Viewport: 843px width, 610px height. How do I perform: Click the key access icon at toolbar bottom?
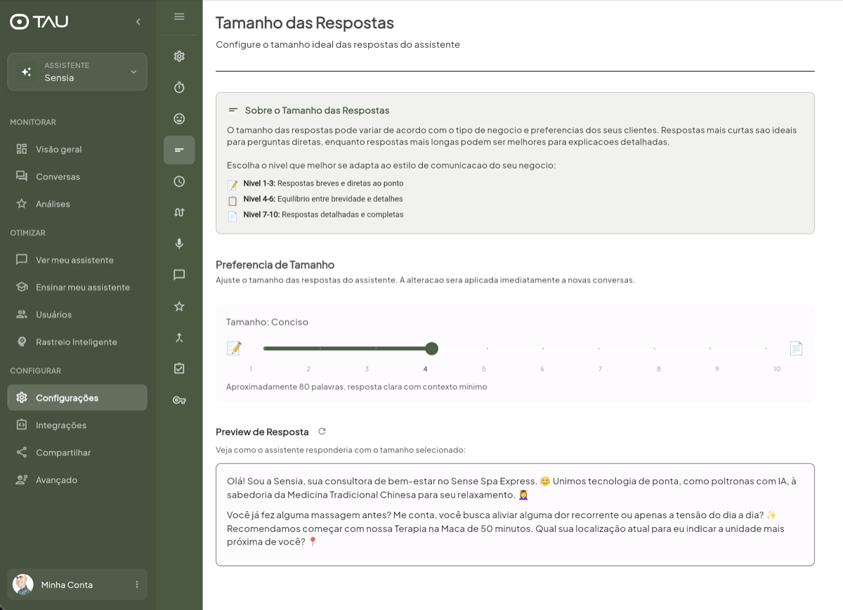tap(179, 400)
